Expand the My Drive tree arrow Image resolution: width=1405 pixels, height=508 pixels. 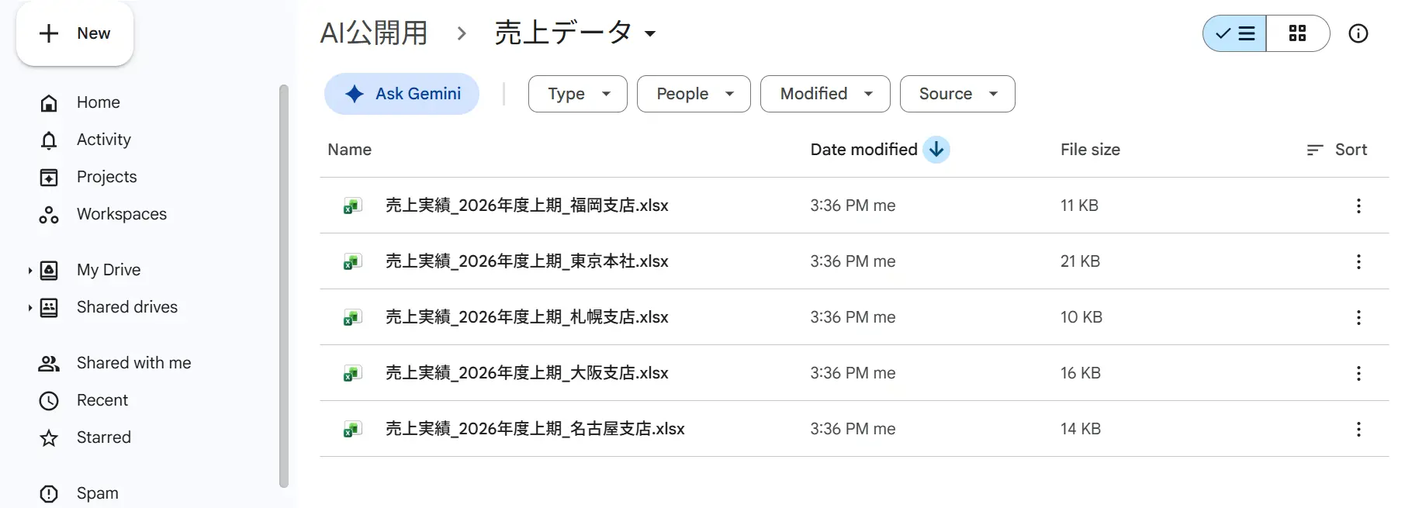click(x=30, y=271)
